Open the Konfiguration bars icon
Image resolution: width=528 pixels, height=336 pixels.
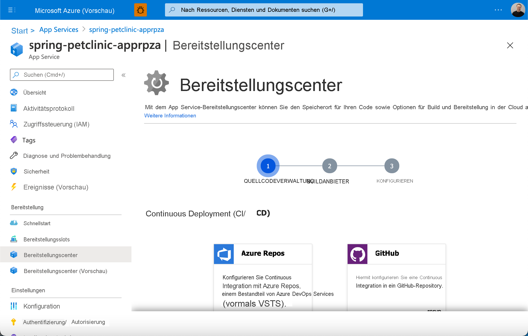pos(14,306)
